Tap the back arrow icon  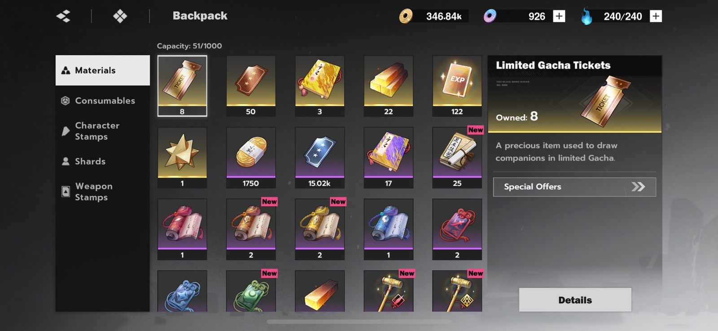coord(63,17)
